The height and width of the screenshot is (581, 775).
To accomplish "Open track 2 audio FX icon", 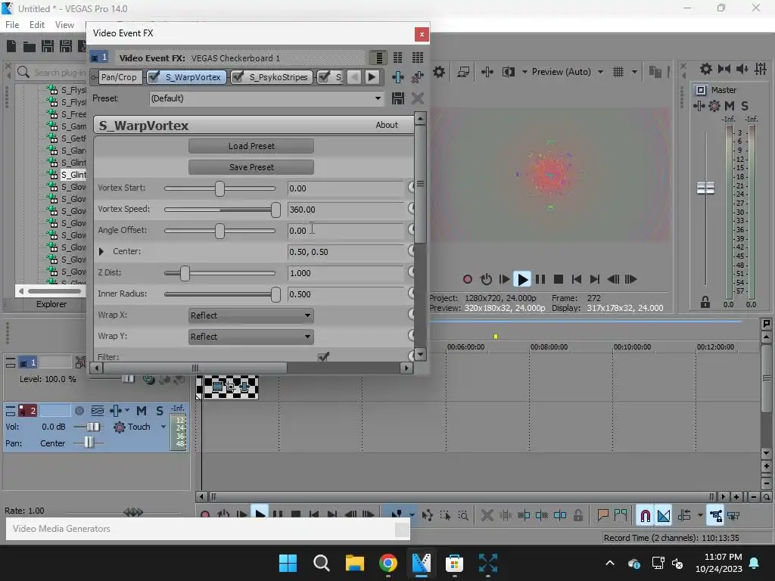I will [x=116, y=411].
